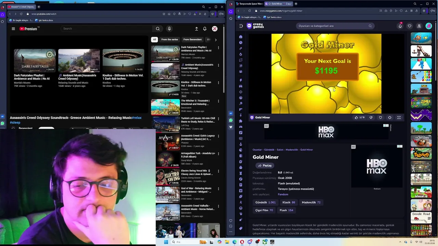Open CrazyGames profile avatar

click(x=429, y=26)
